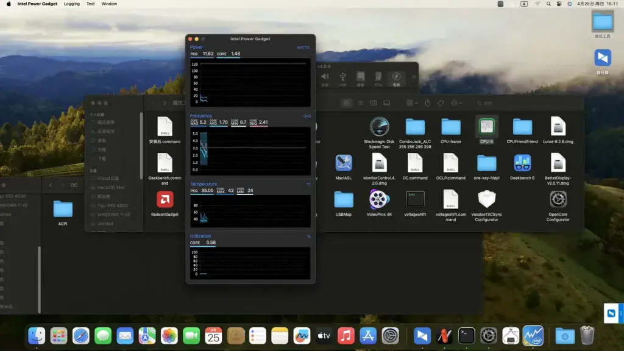The width and height of the screenshot is (624, 351).
Task: Open the Logging menu
Action: (72, 4)
